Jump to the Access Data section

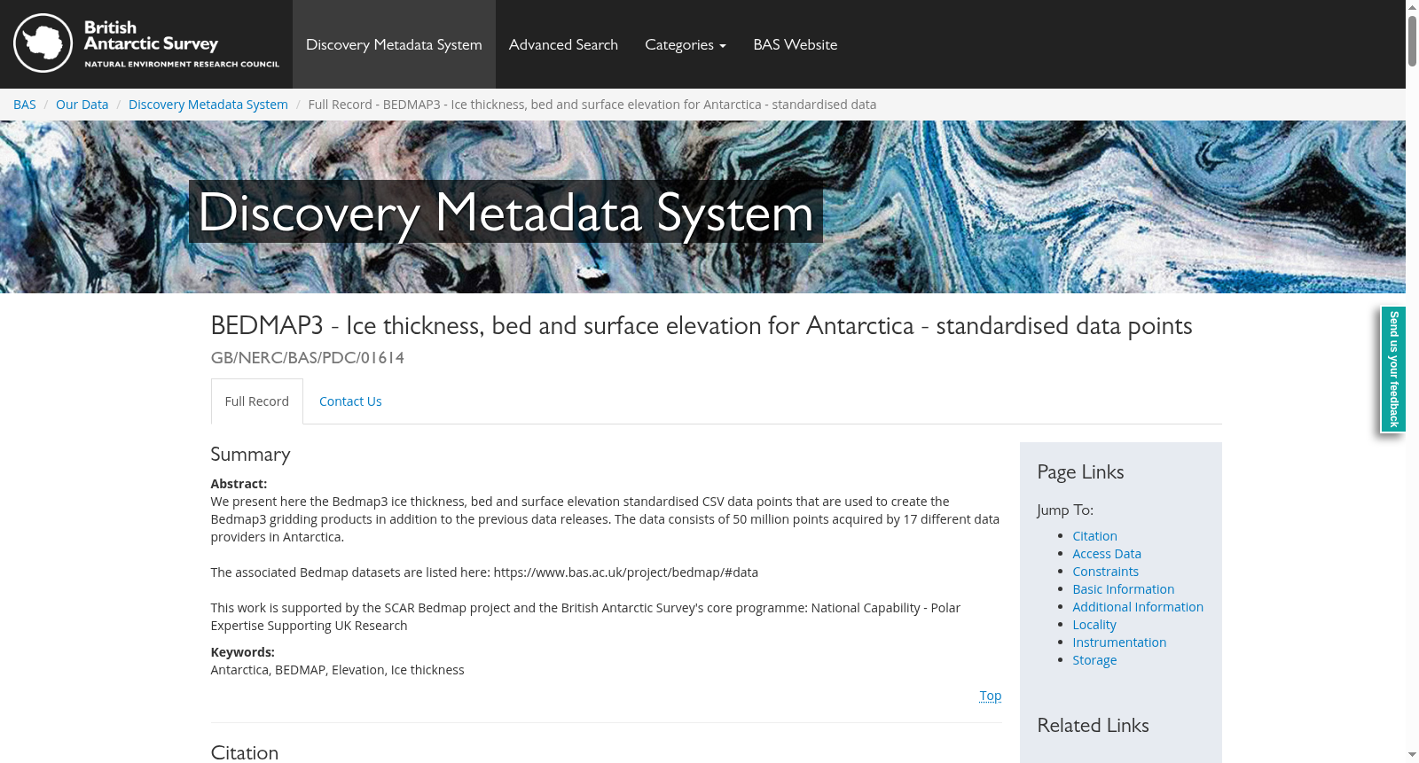tap(1107, 554)
